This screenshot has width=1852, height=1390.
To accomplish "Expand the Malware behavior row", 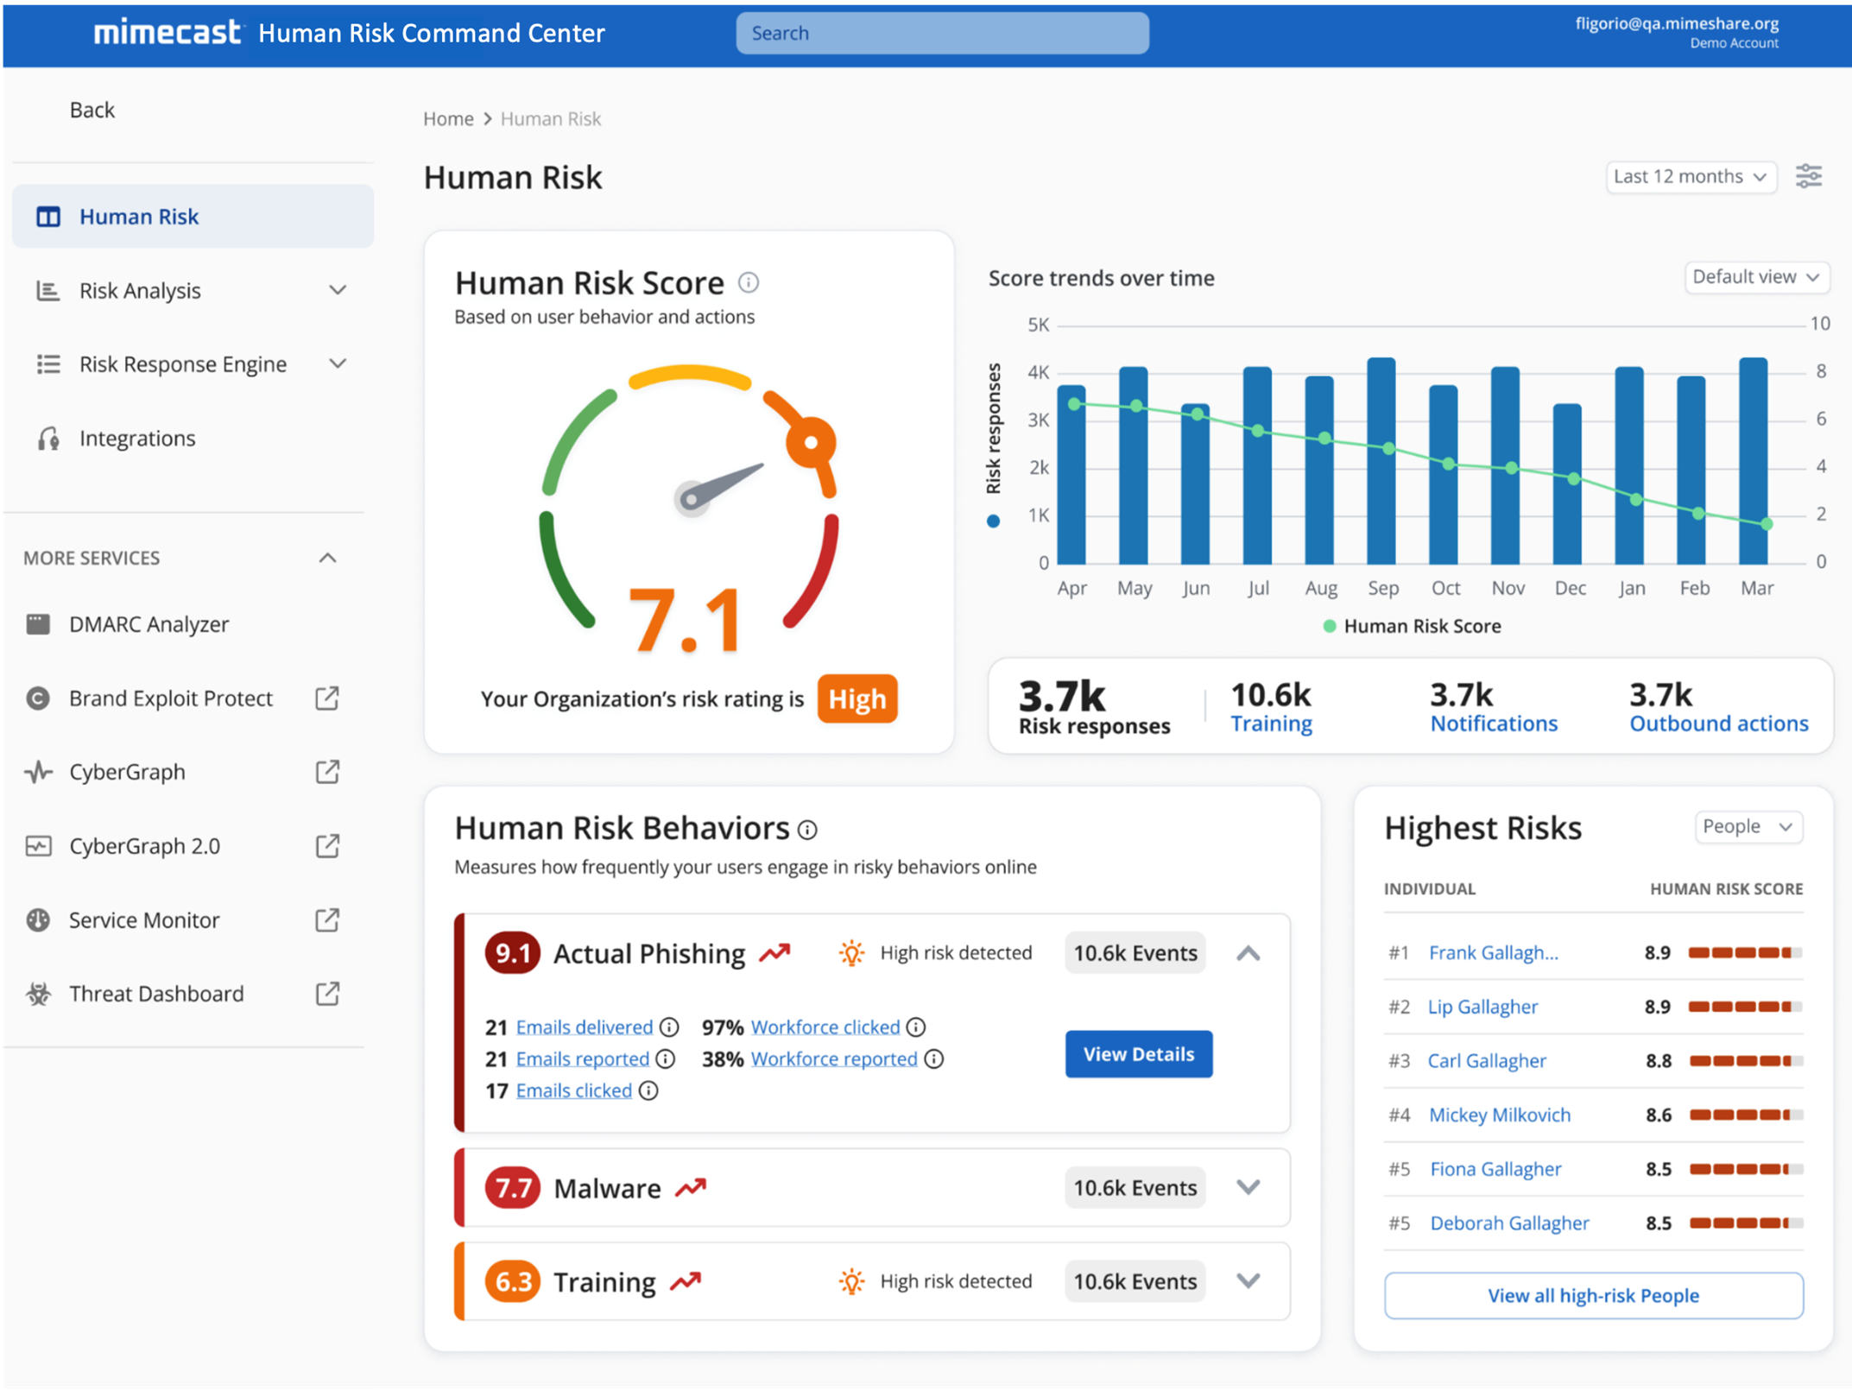I will (x=1248, y=1188).
